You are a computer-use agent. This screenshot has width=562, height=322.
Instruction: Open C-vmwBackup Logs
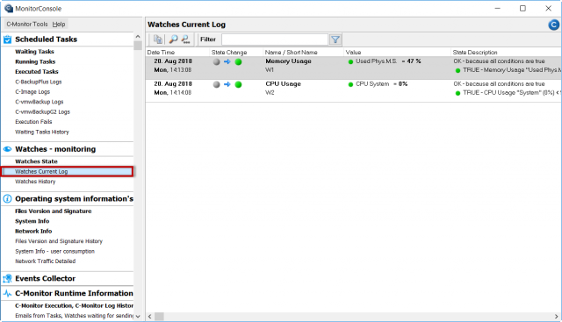(39, 102)
